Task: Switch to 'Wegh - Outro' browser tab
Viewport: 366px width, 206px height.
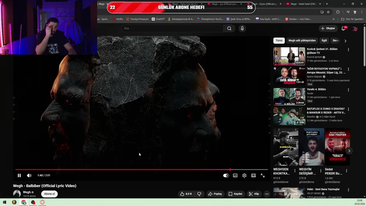Action: 264,4
